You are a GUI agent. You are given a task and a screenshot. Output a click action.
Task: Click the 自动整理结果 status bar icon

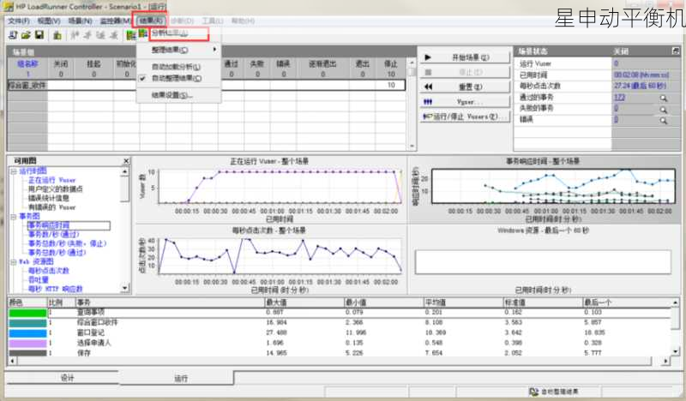533,392
